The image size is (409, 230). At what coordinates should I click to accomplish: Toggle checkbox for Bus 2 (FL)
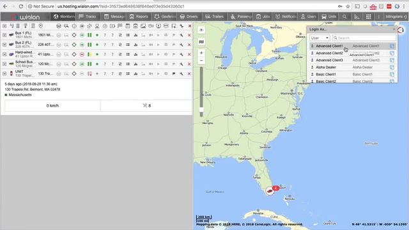coord(4,45)
